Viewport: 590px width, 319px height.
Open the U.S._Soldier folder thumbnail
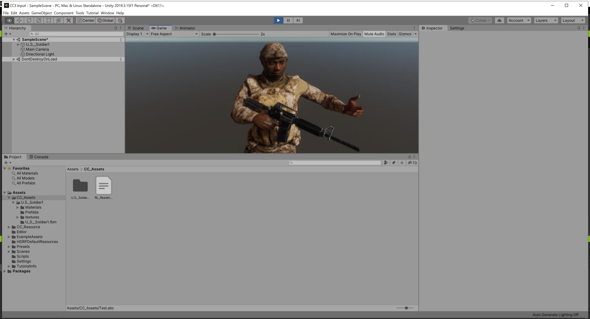click(80, 186)
